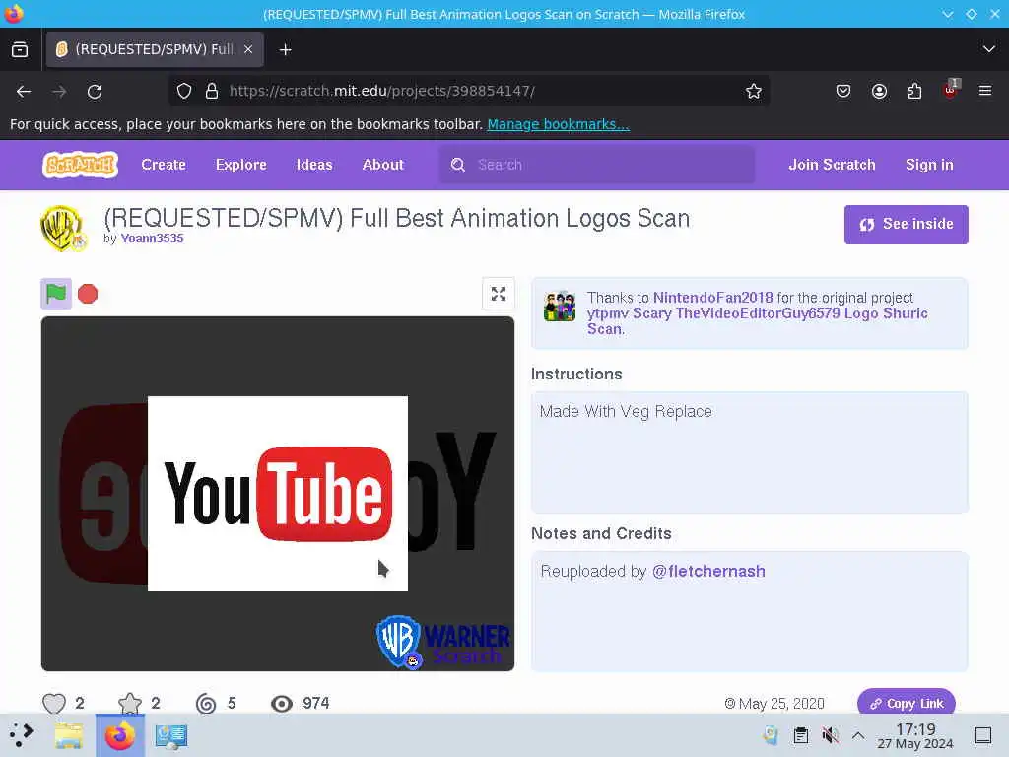Show desktop via taskbar corner icon
This screenshot has width=1009, height=757.
[x=983, y=735]
